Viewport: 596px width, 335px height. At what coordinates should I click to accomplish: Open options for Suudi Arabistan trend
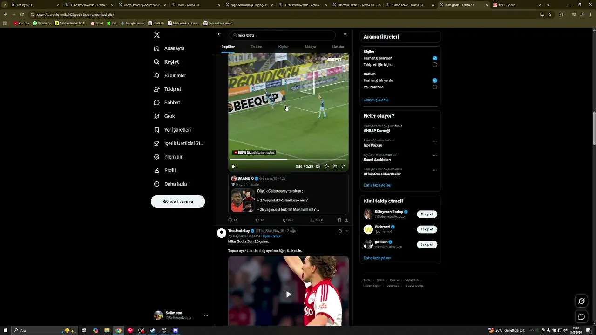435,156
